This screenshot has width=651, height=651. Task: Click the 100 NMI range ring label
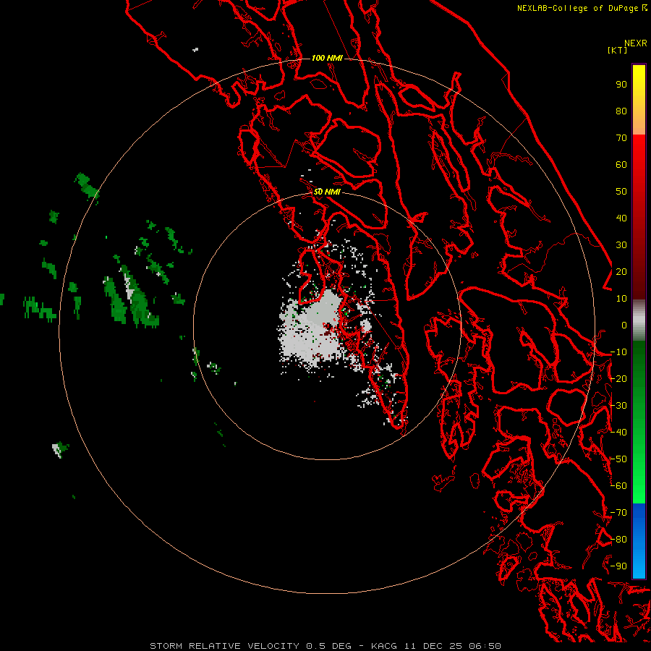327,58
